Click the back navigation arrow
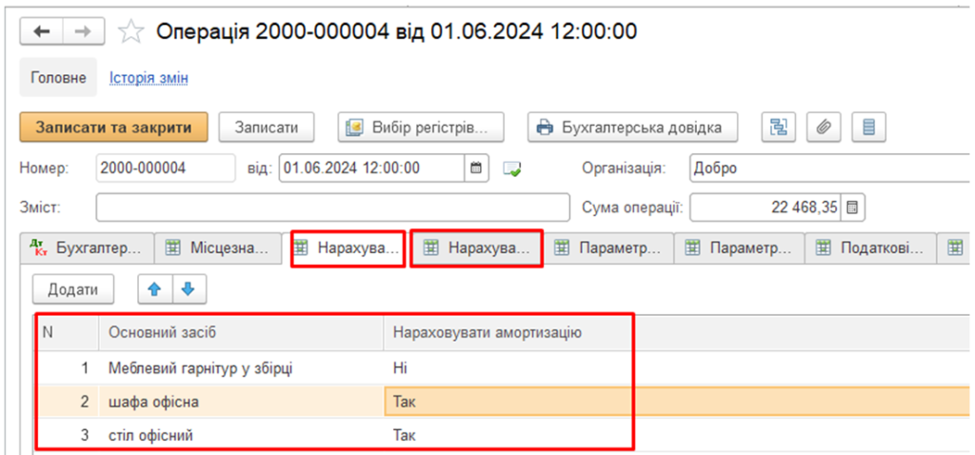Viewport: 975px width, 455px height. pos(42,31)
